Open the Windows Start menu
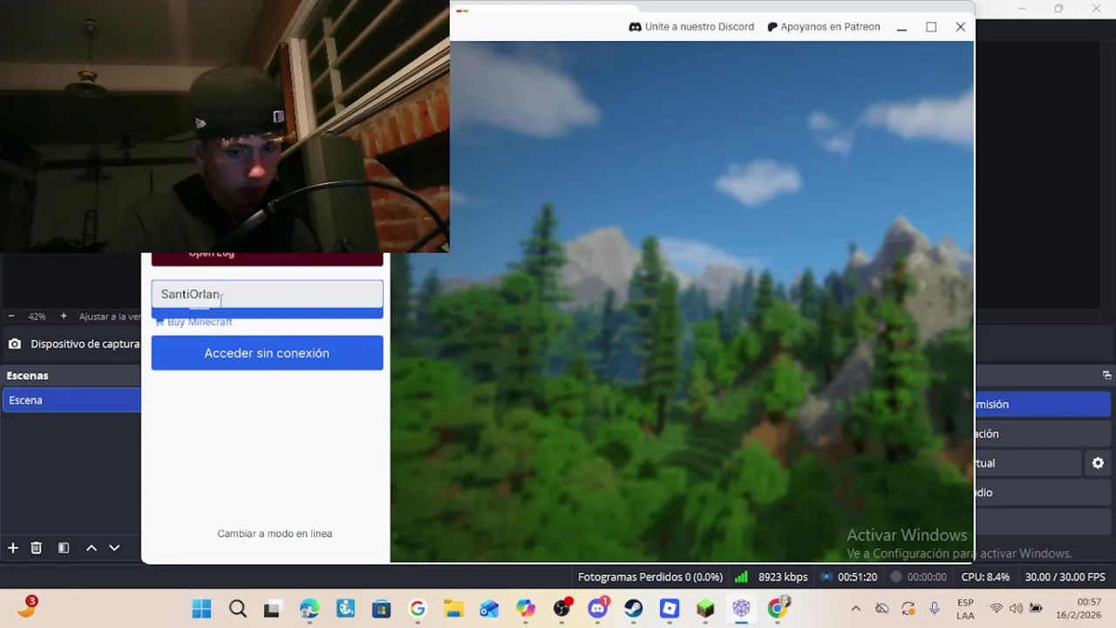 click(201, 609)
